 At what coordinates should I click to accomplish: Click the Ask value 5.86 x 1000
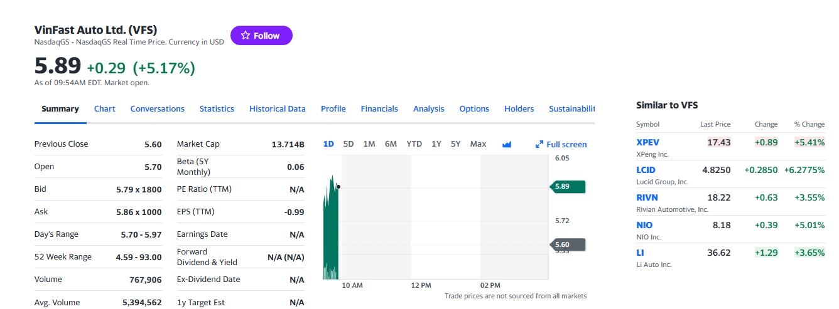tap(139, 212)
